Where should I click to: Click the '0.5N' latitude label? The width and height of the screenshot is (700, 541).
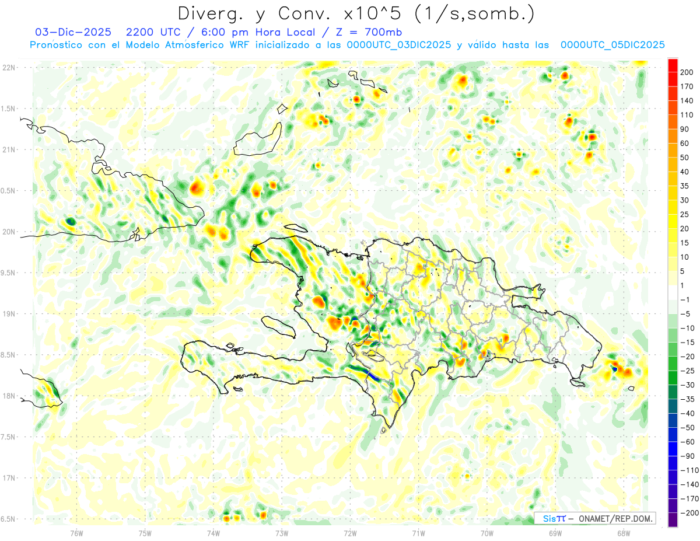[x=9, y=191]
